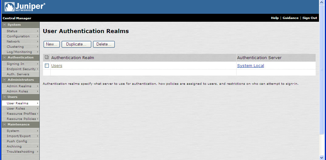This screenshot has width=326, height=160.
Task: Expand the Status submenu arrow
Action: click(x=38, y=31)
